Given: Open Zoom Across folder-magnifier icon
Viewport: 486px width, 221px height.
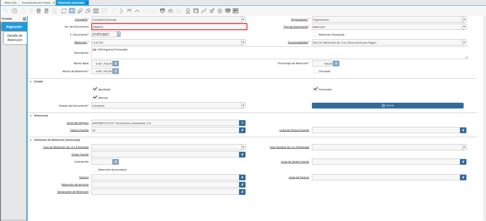Looking at the screenshot, I should (x=196, y=11).
